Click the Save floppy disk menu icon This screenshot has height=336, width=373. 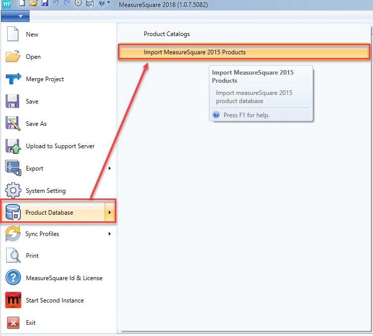point(13,102)
